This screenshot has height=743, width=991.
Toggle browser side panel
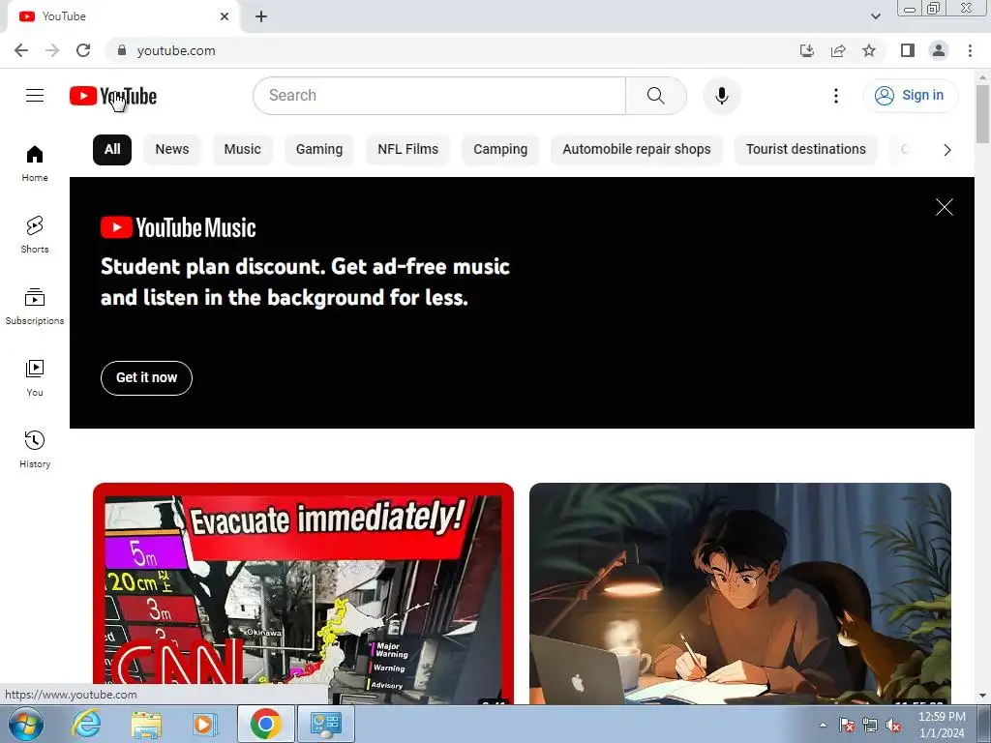pyautogui.click(x=908, y=50)
